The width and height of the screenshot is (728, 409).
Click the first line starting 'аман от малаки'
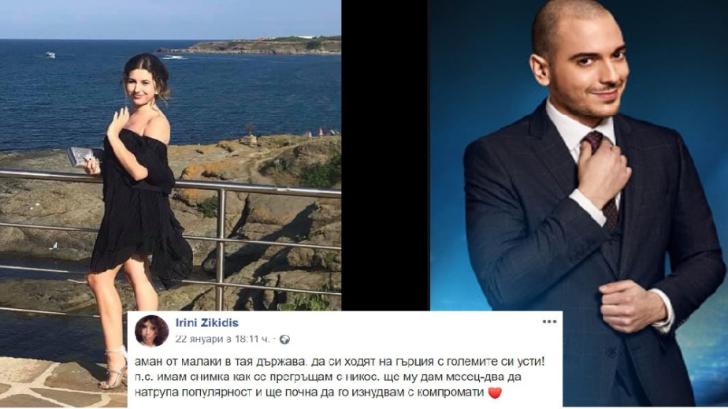pyautogui.click(x=339, y=362)
